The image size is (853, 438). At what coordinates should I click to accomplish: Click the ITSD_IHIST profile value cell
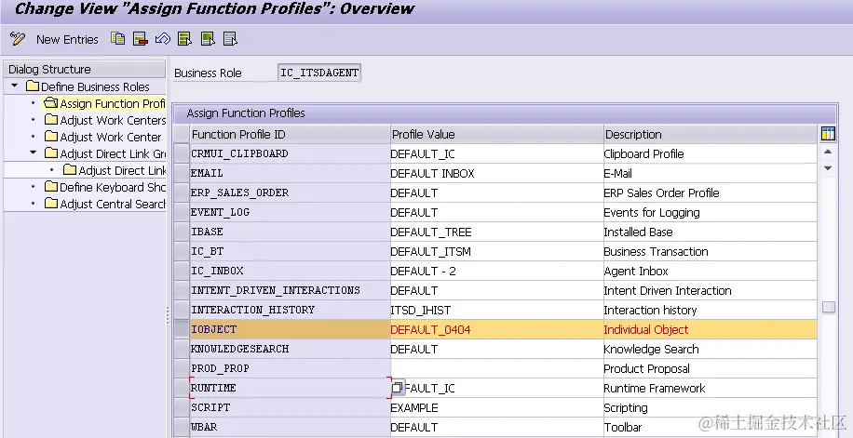pyautogui.click(x=497, y=311)
